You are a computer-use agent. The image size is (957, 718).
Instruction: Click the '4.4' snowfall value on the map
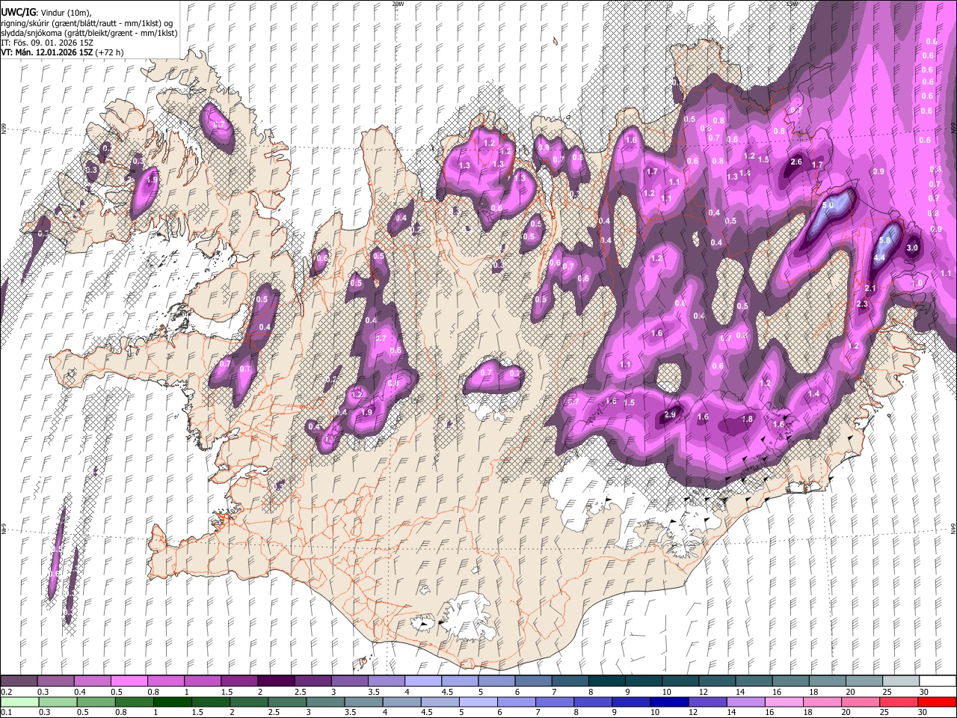(880, 257)
